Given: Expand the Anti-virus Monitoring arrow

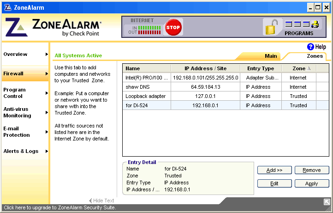Looking at the screenshot, I should point(47,112).
